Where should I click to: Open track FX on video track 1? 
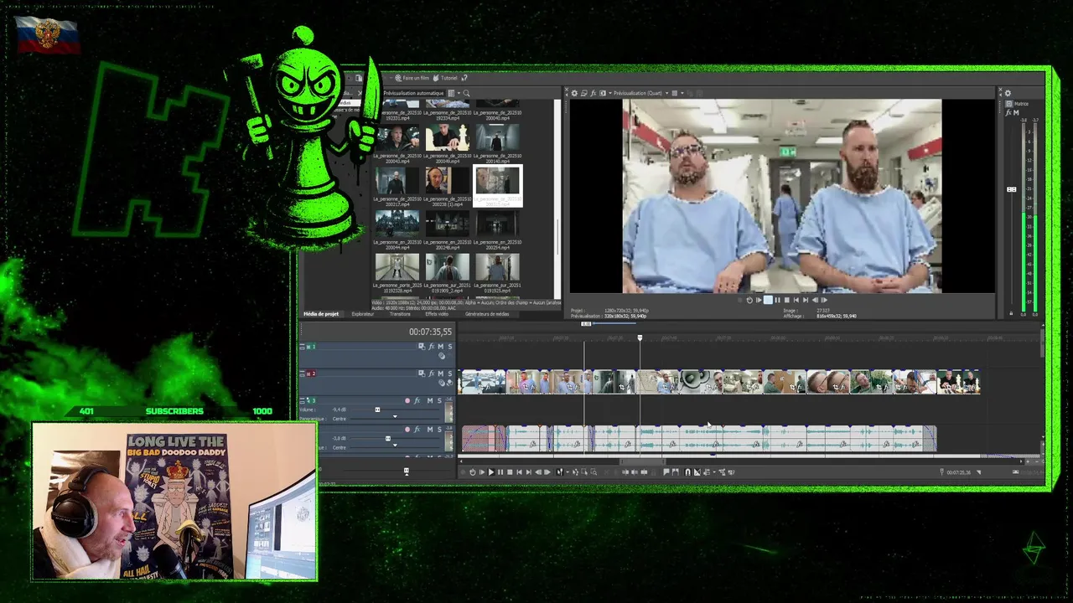click(431, 347)
